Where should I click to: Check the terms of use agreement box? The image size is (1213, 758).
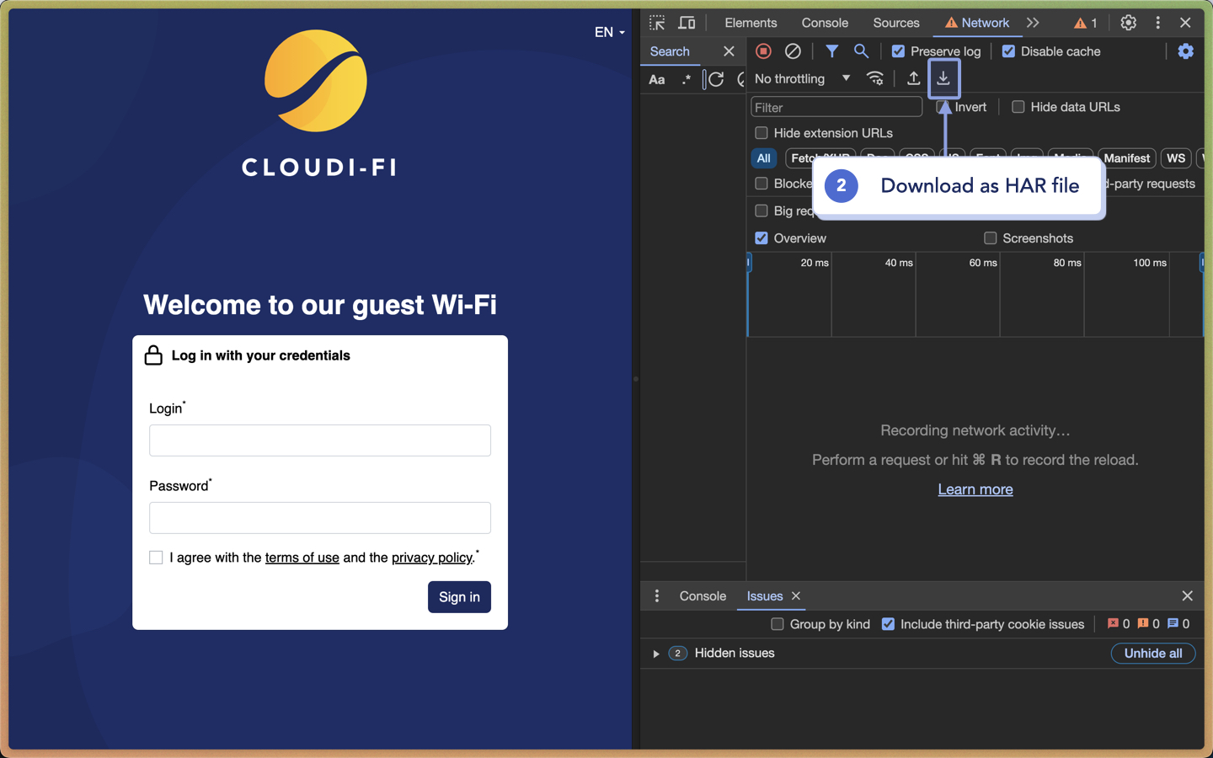click(156, 558)
